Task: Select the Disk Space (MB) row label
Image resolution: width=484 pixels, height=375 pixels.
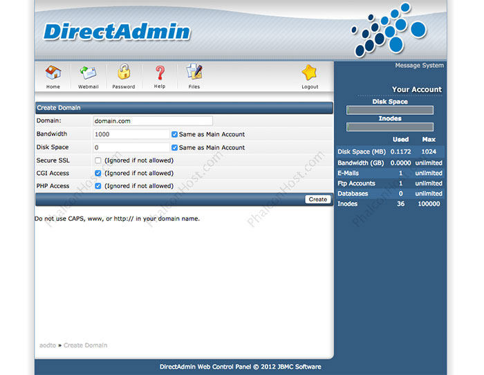Action: (362, 152)
